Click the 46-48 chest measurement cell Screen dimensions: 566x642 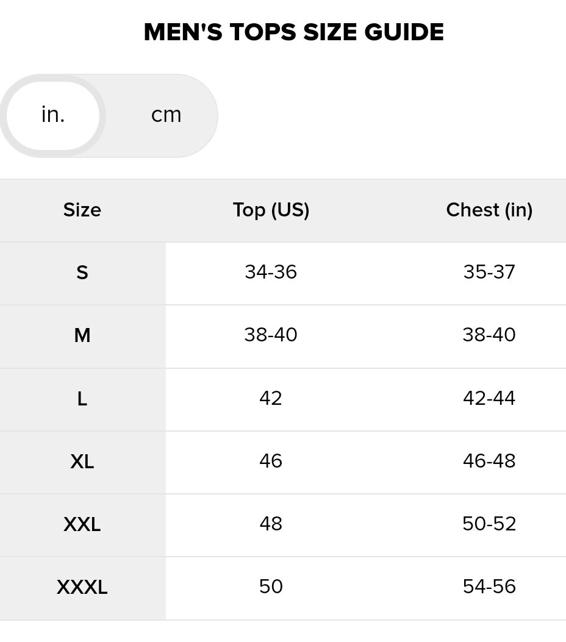coord(489,462)
